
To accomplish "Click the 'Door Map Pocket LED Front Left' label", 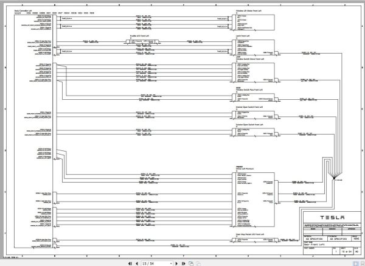I will [250, 234].
